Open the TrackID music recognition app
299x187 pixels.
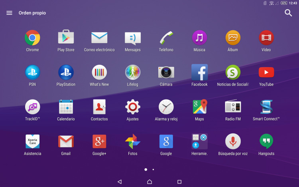coord(32,107)
